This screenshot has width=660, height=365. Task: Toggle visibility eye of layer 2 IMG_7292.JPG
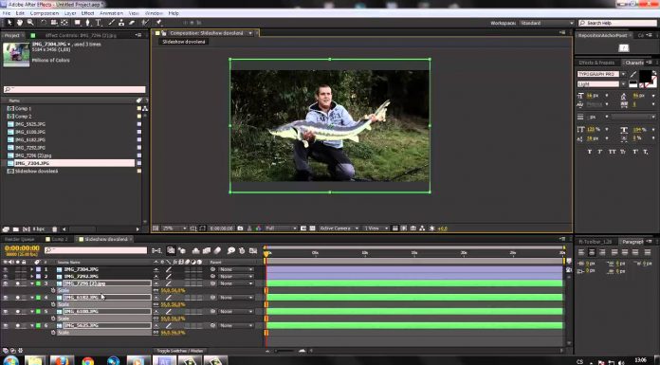(6, 277)
